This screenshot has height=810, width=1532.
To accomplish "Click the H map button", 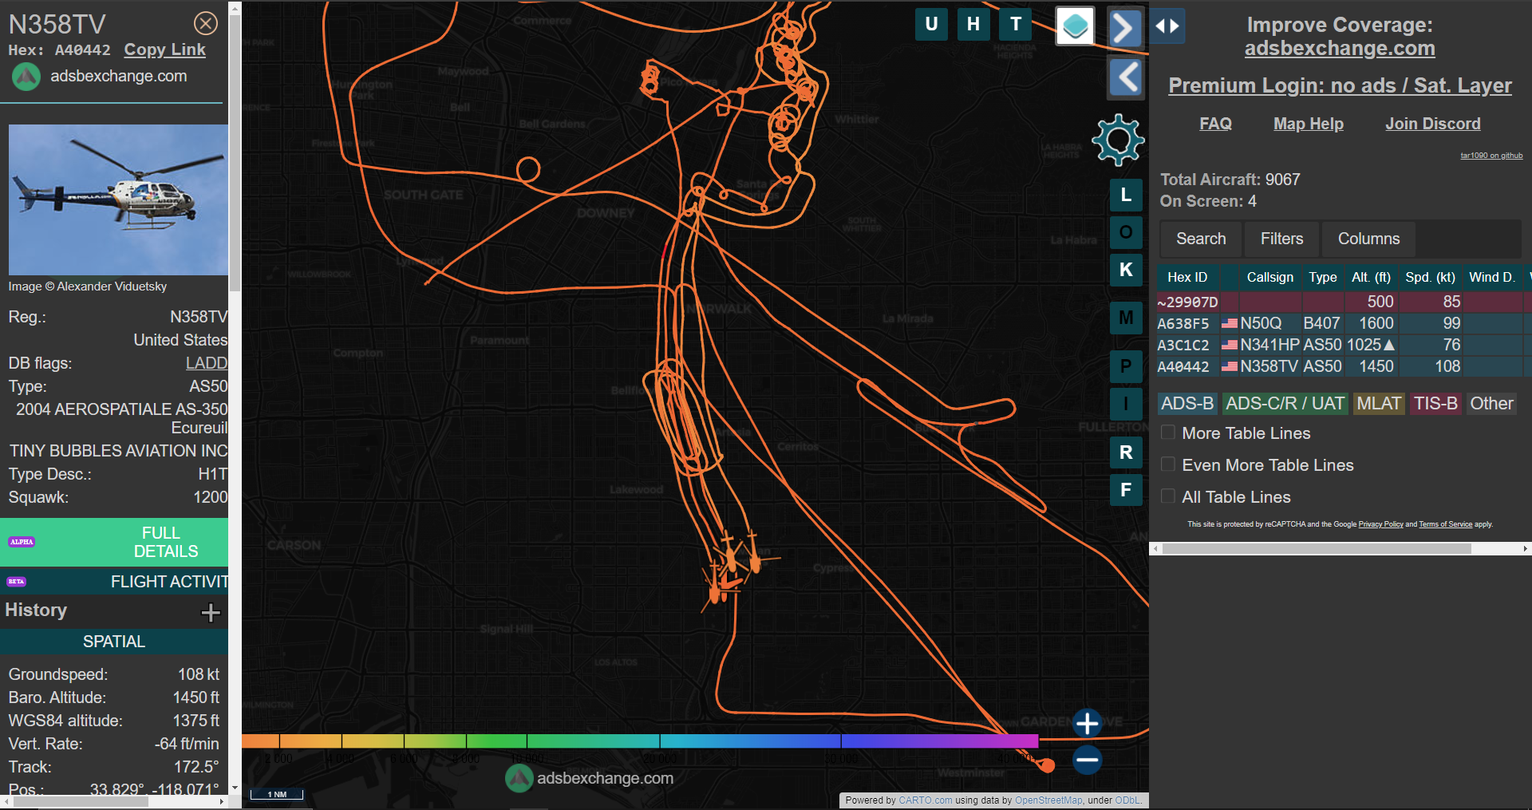I will click(x=973, y=24).
